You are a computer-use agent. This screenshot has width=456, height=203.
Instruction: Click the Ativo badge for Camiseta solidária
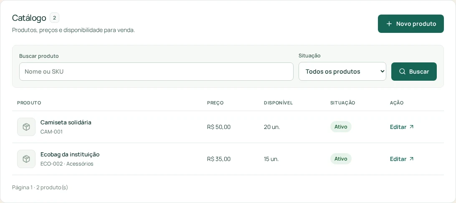[x=341, y=127]
